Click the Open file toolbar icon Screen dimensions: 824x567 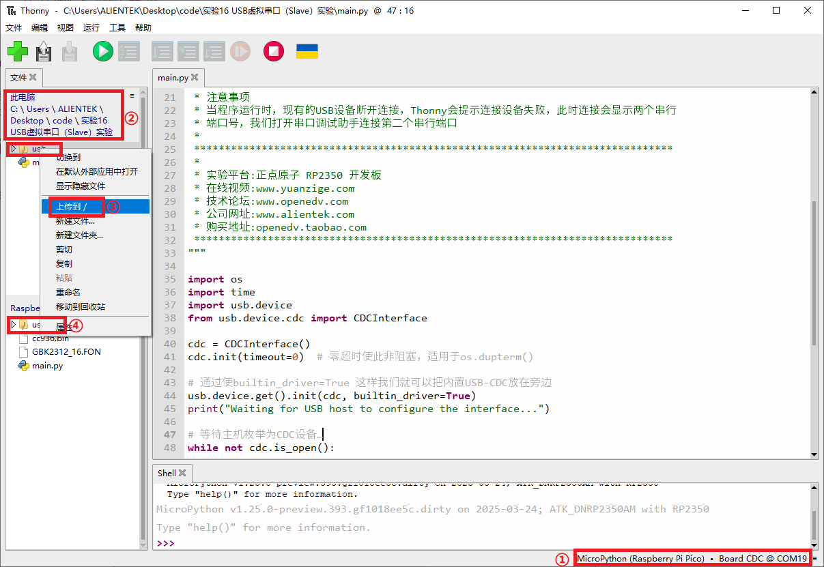point(44,51)
